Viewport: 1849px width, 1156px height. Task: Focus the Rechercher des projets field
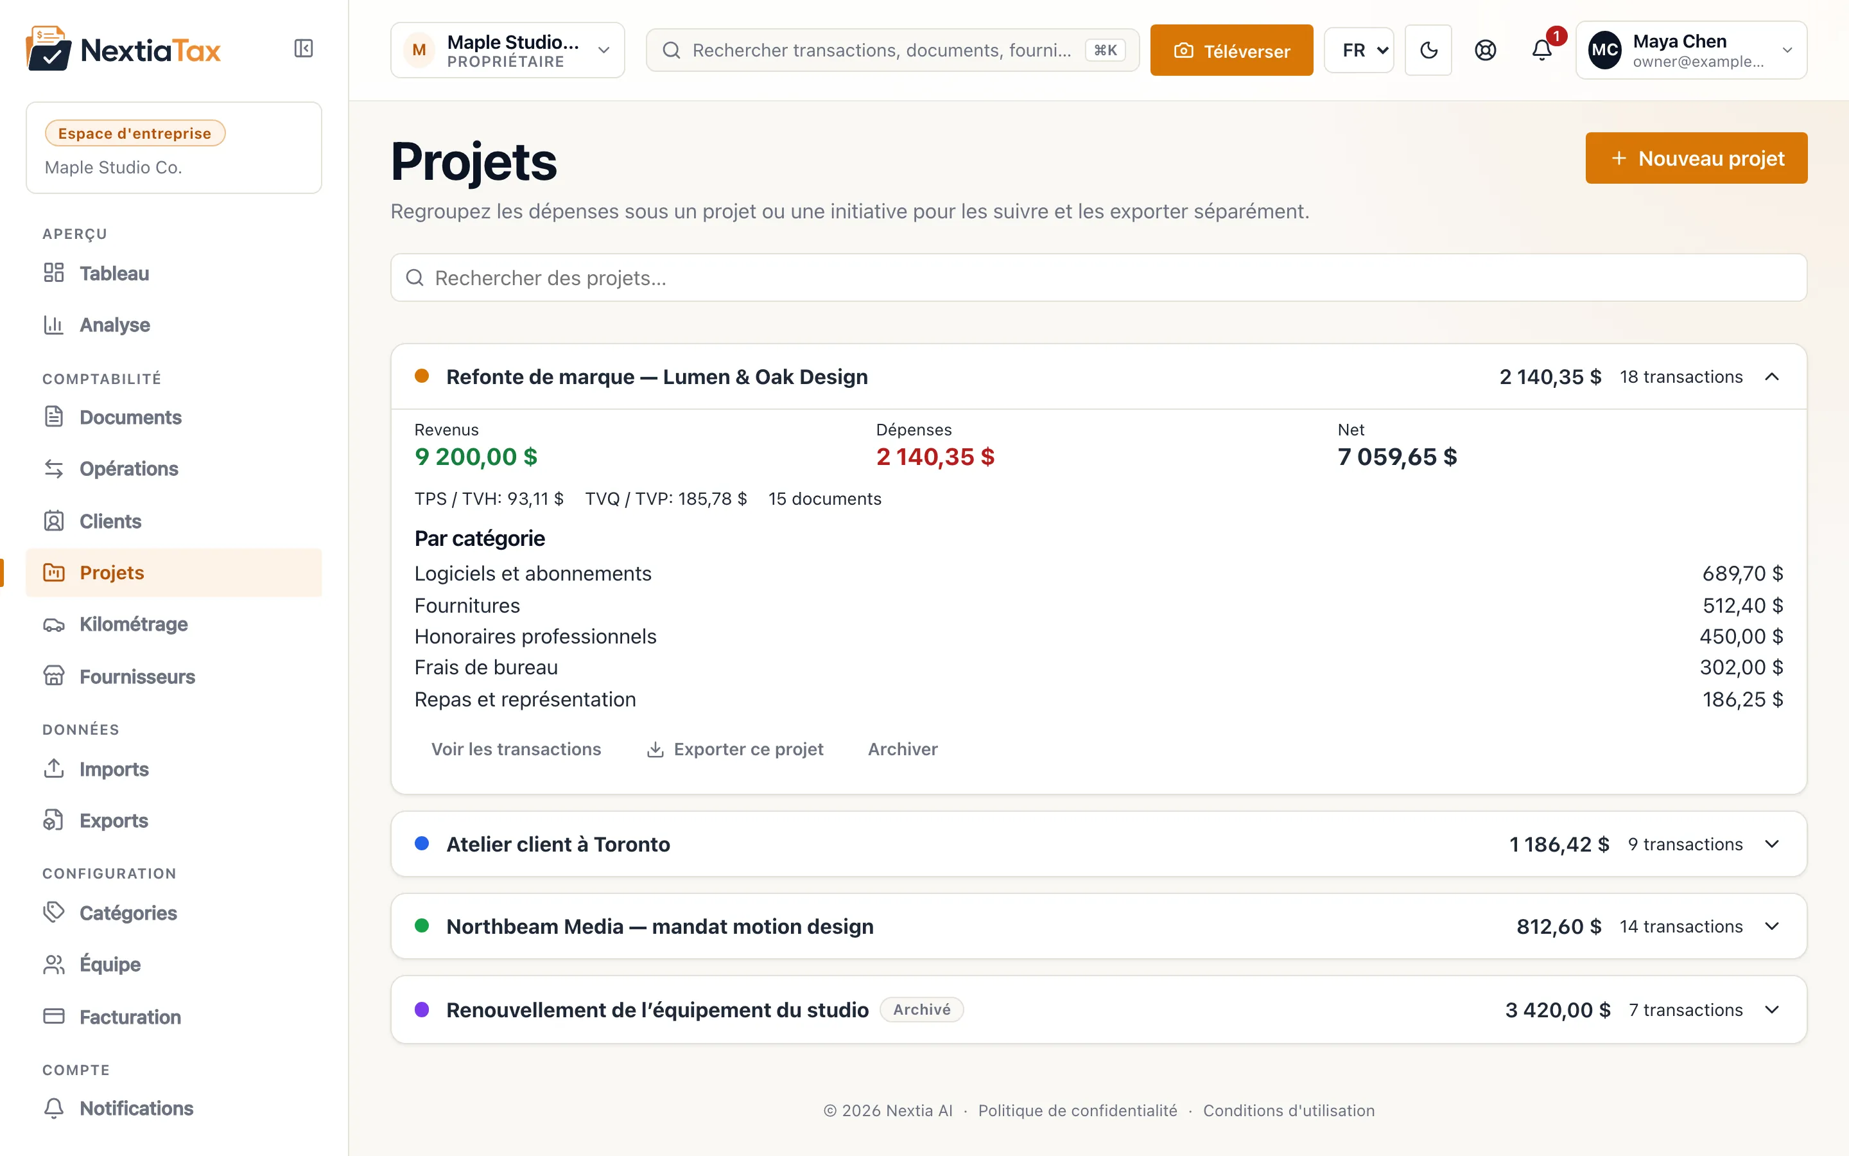pos(1098,277)
